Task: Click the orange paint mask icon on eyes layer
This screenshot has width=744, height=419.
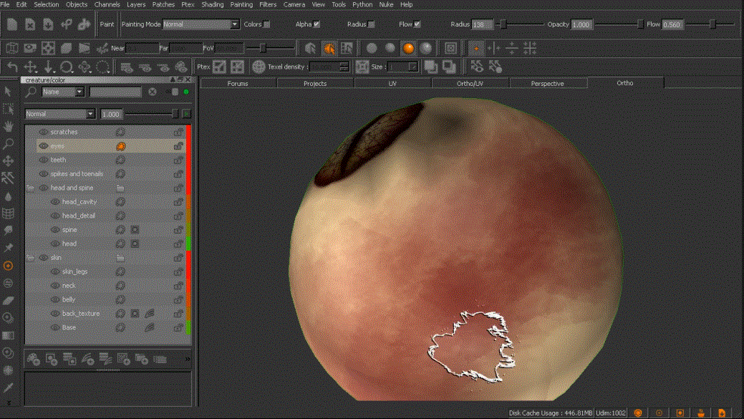Action: click(120, 146)
